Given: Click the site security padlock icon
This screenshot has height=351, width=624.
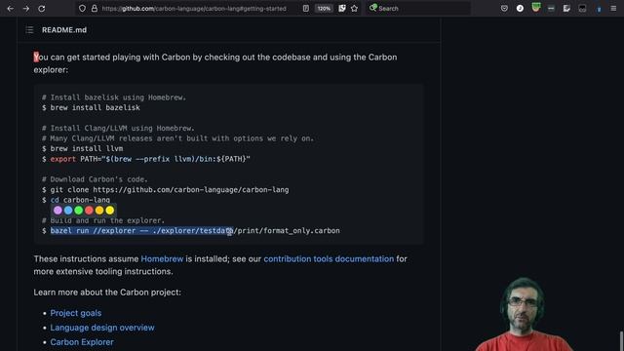Looking at the screenshot, I should 95,9.
